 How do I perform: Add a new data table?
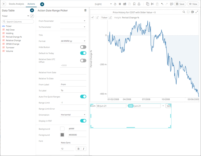coord(32,11)
